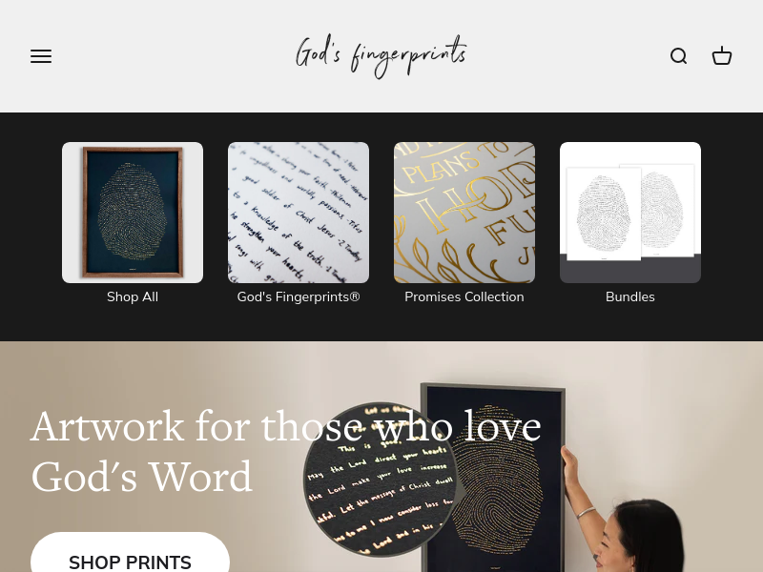Click the God's fingerprints logo
The height and width of the screenshot is (572, 763).
point(381,56)
